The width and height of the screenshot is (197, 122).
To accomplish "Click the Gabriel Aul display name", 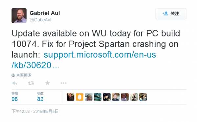I will pos(45,13).
